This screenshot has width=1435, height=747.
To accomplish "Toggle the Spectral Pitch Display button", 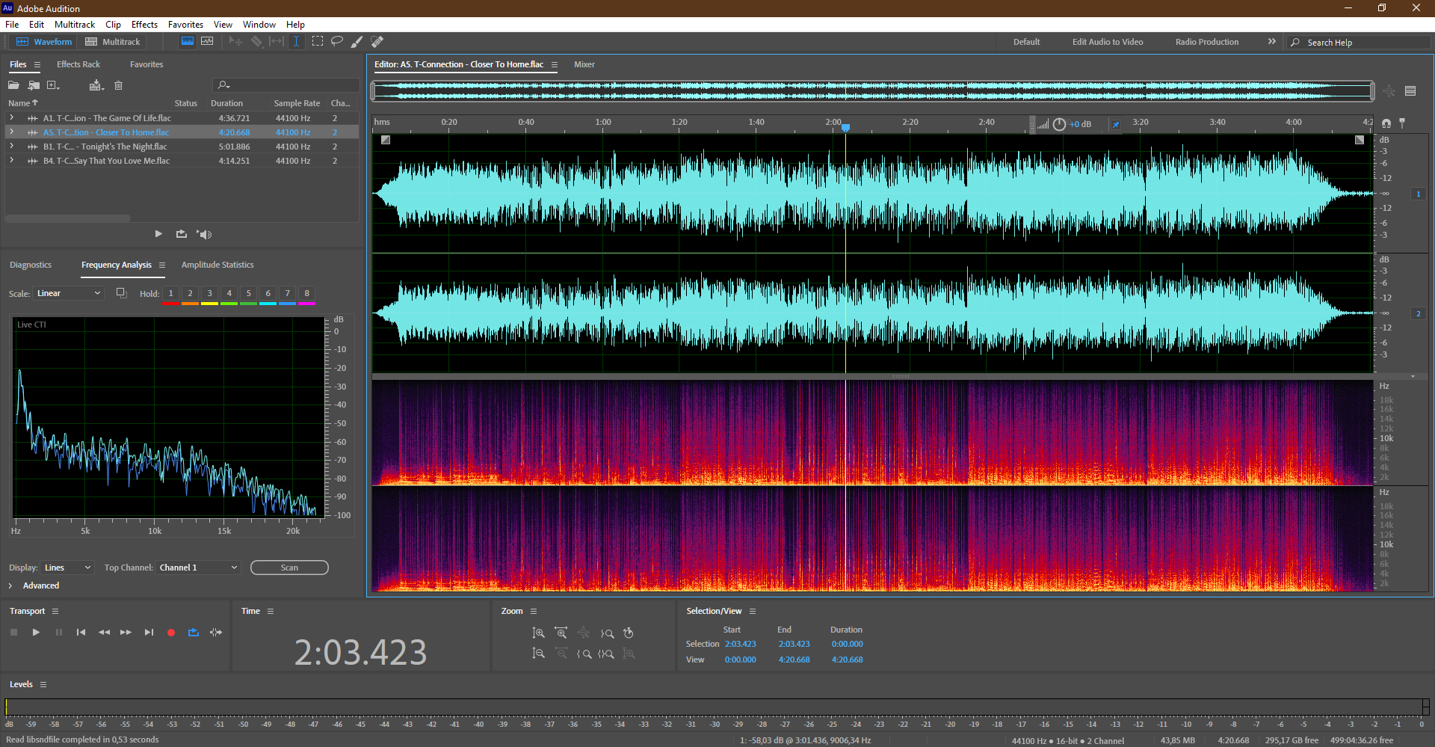I will 207,42.
